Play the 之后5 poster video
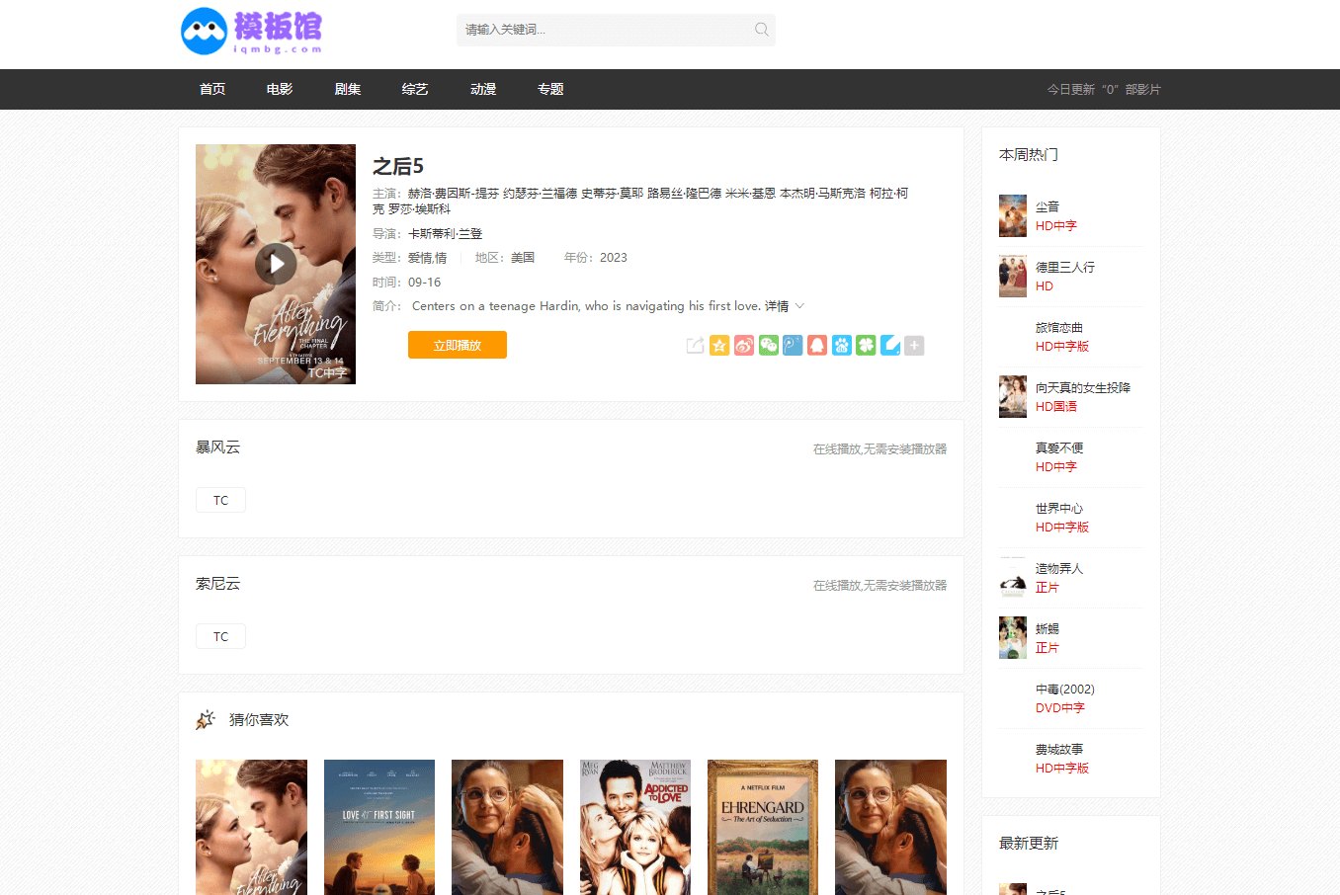This screenshot has height=895, width=1340. click(x=276, y=264)
